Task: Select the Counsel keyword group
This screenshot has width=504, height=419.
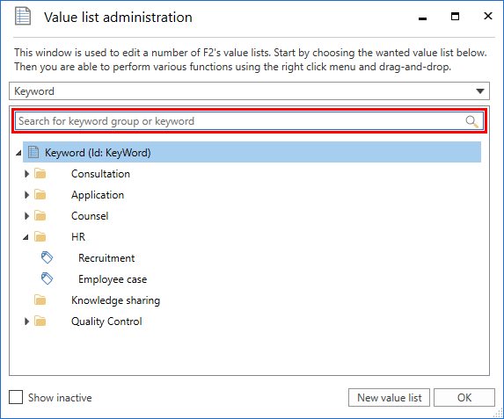Action: (x=90, y=216)
